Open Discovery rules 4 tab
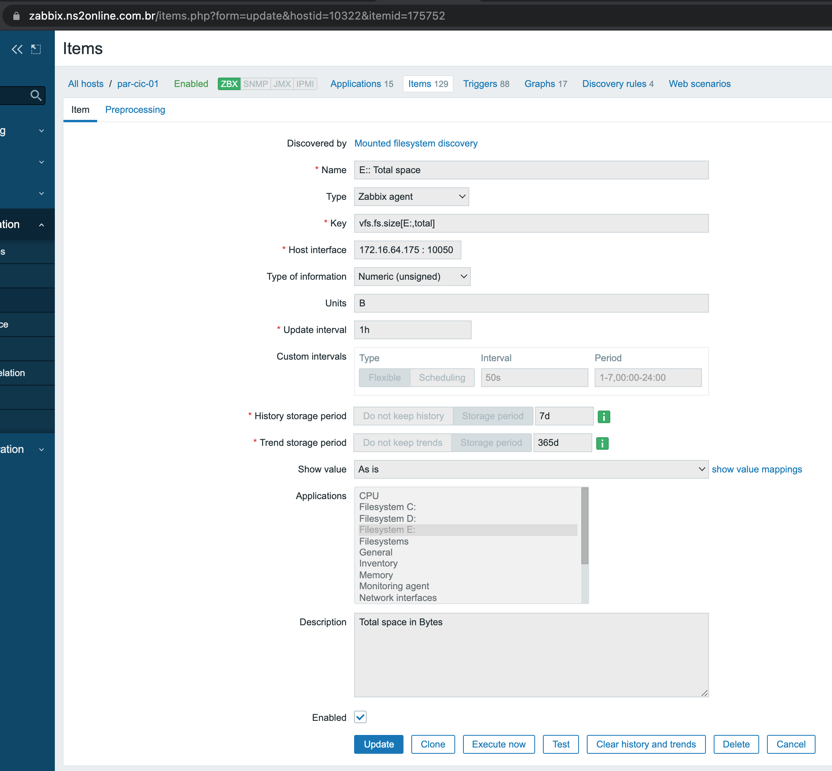 [x=618, y=84]
